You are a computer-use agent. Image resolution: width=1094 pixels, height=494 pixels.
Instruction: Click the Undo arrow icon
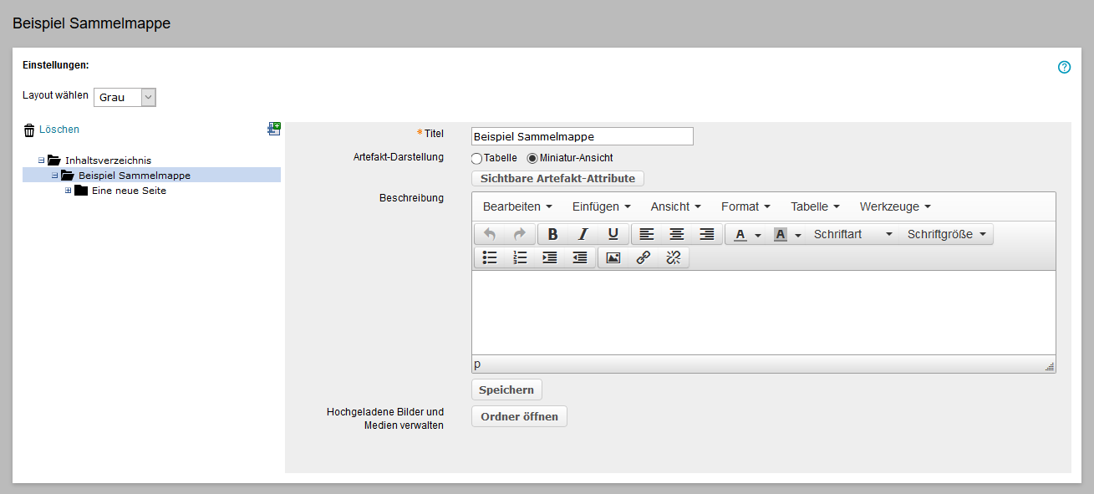coord(490,234)
